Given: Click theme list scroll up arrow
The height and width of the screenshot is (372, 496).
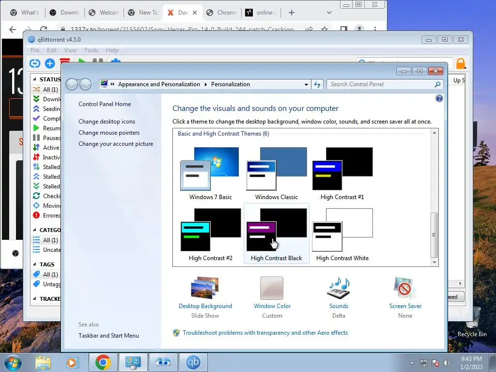Looking at the screenshot, I should [x=434, y=133].
